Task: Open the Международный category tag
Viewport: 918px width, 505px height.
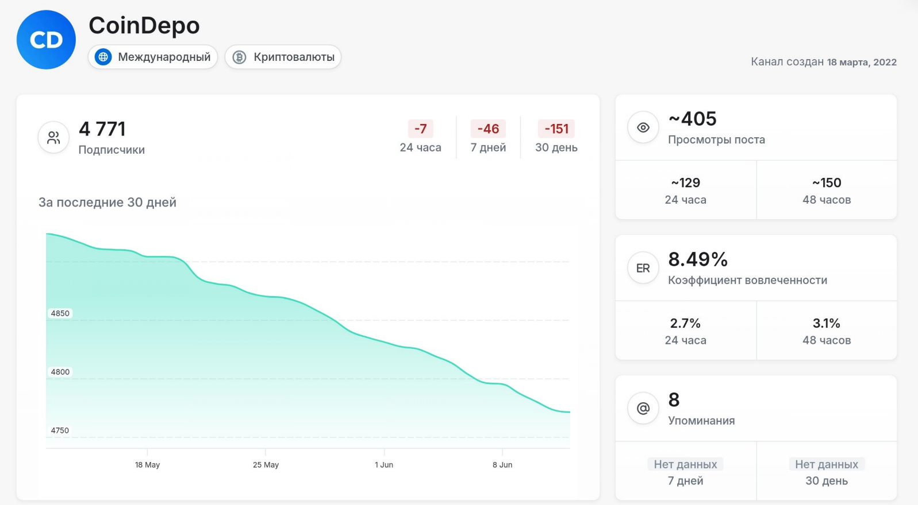Action: (153, 57)
